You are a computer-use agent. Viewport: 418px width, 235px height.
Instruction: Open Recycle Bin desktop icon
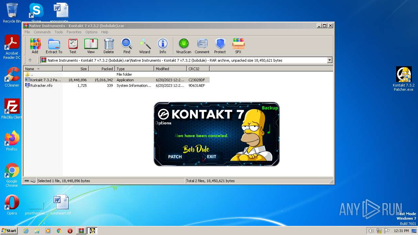pyautogui.click(x=12, y=13)
